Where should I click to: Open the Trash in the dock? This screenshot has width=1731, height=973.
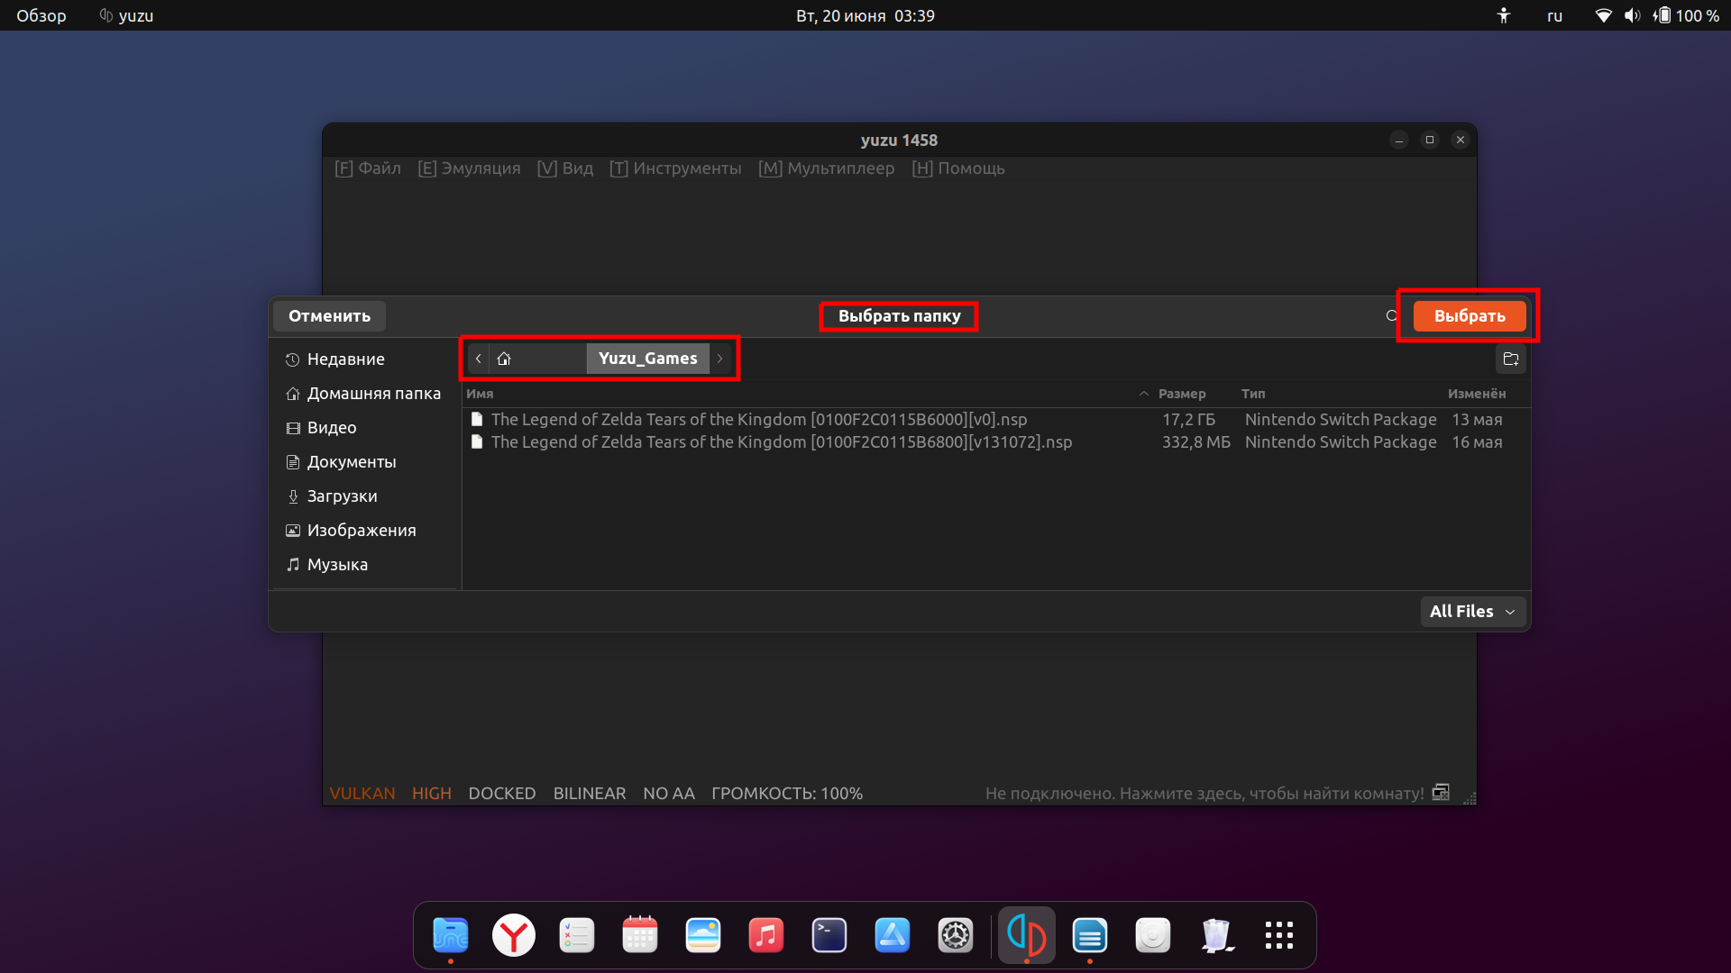click(1215, 935)
